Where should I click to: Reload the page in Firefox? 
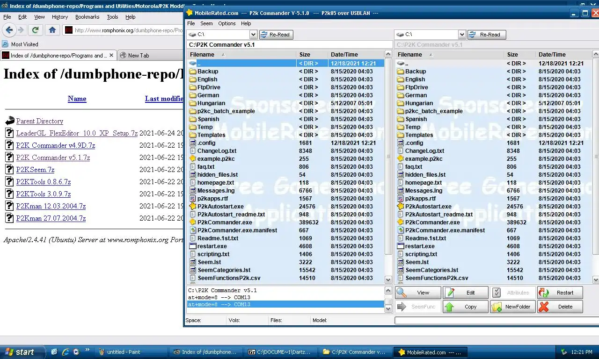pyautogui.click(x=35, y=30)
